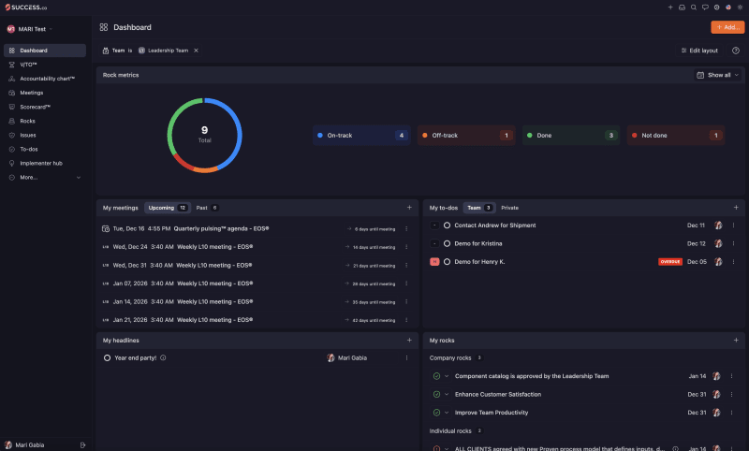Click the log out icon beside Mari Gabia

click(x=82, y=444)
